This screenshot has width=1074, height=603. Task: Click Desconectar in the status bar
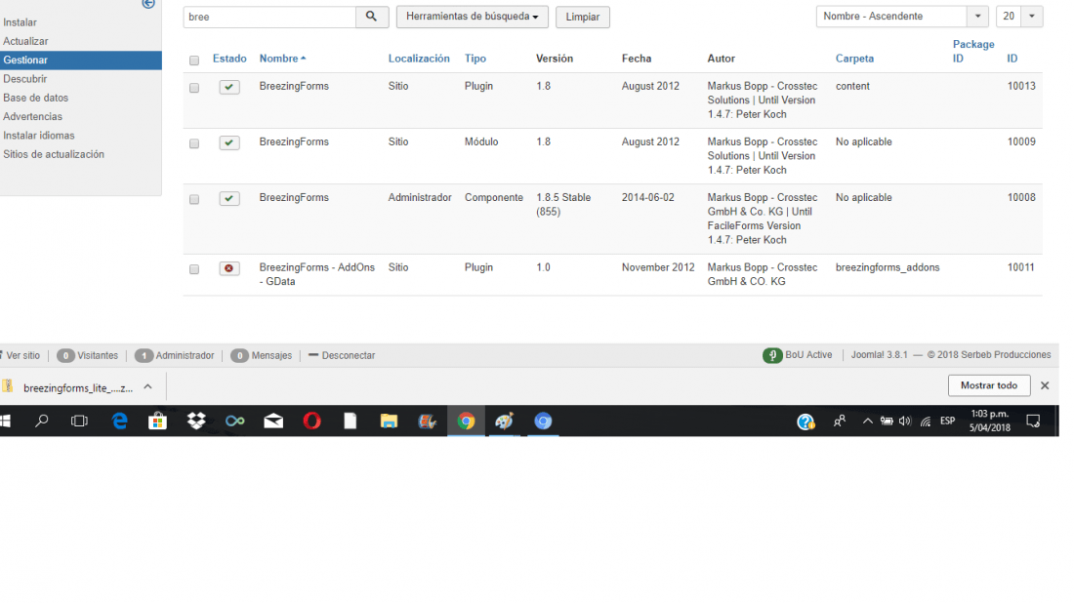coord(342,355)
